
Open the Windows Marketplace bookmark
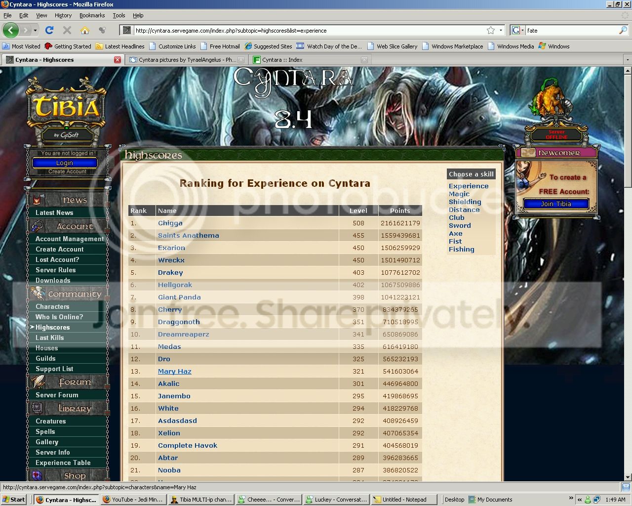(x=452, y=46)
